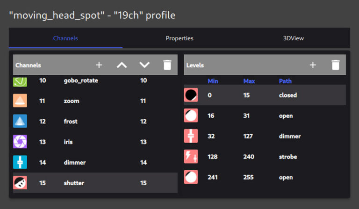Click the closed level shutter icon

[191, 95]
